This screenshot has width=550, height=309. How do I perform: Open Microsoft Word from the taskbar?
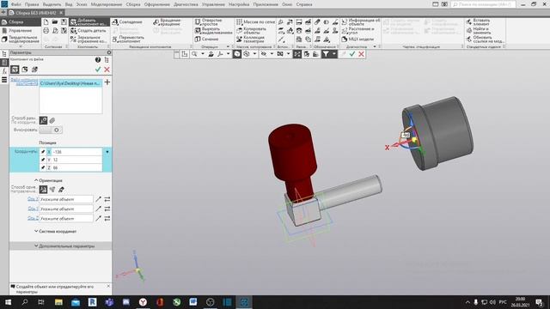pos(193,301)
